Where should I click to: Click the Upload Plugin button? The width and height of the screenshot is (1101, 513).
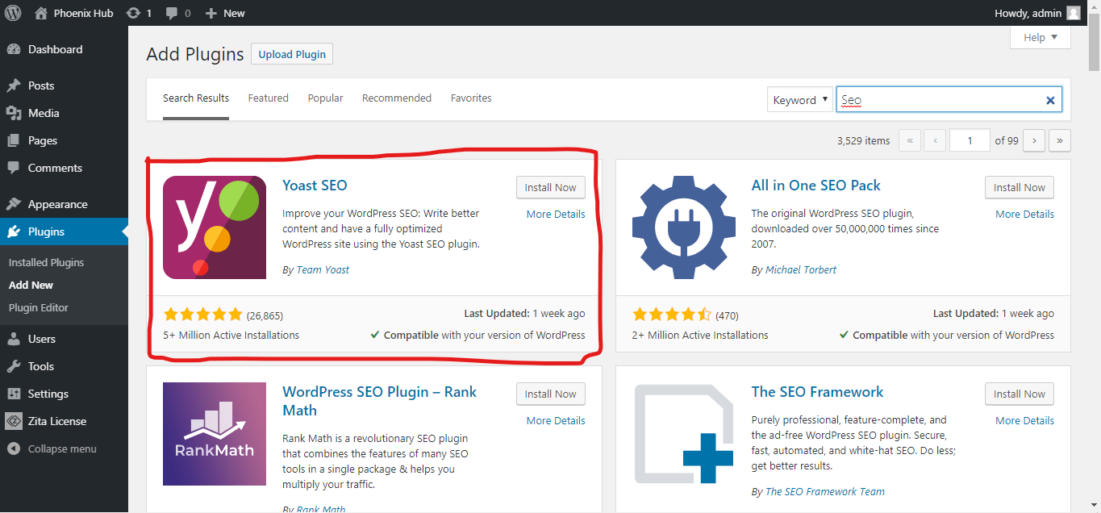(292, 54)
